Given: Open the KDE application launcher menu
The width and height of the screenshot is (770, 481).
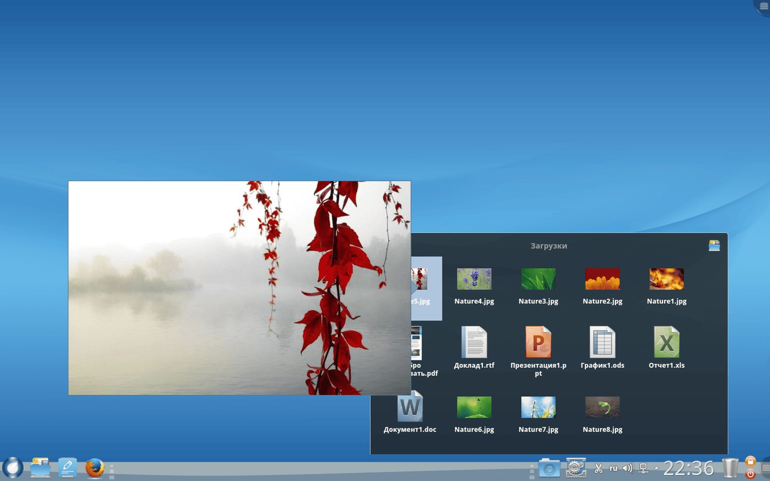Looking at the screenshot, I should tap(12, 468).
